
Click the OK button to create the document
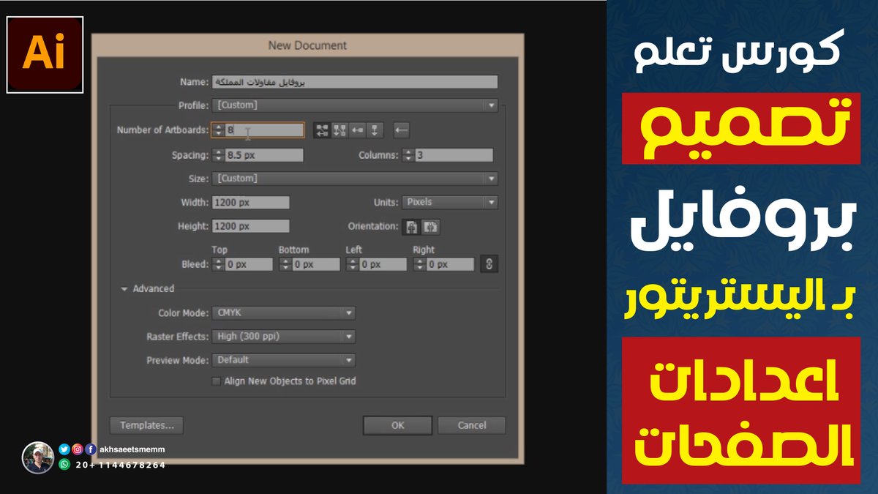point(397,425)
